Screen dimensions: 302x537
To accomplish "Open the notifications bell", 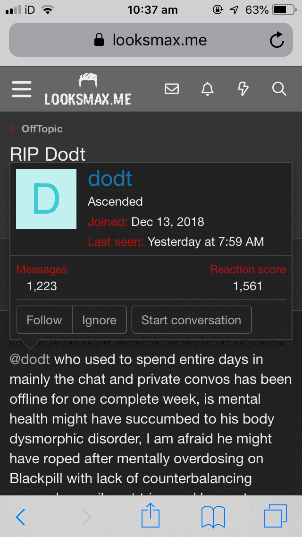I will click(208, 89).
